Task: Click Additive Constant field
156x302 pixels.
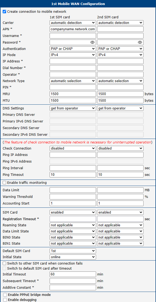Action: [73, 288]
